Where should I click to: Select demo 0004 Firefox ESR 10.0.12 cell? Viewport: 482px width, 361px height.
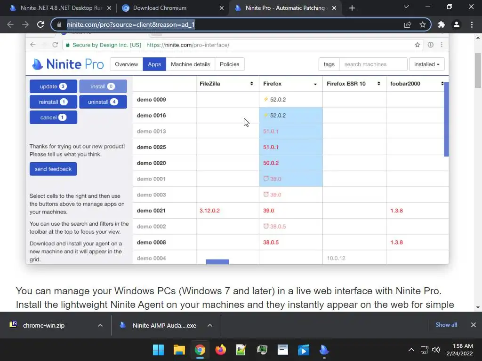tap(354, 258)
